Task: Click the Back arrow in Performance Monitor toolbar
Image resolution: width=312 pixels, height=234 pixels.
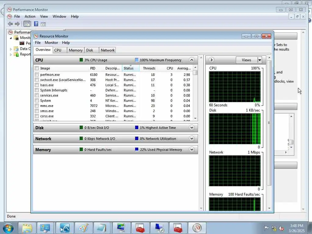Action: click(10, 24)
